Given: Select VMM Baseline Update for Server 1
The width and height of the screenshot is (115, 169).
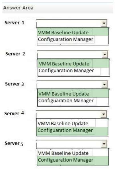Looking at the screenshot, I should [x=73, y=33].
